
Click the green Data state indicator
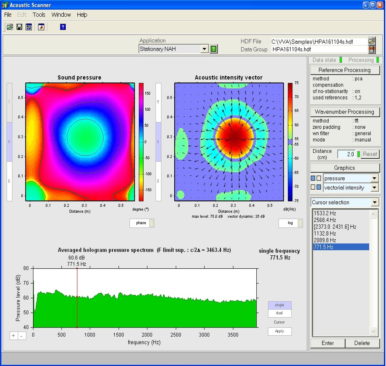click(341, 60)
